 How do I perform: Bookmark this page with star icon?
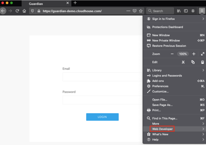coord(141,11)
